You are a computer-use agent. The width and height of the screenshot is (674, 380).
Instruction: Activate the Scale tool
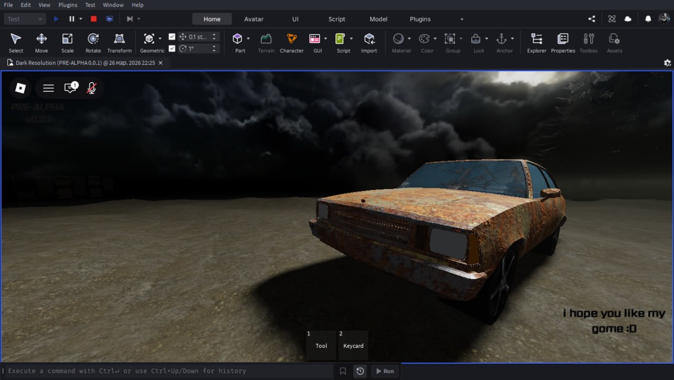coord(67,43)
